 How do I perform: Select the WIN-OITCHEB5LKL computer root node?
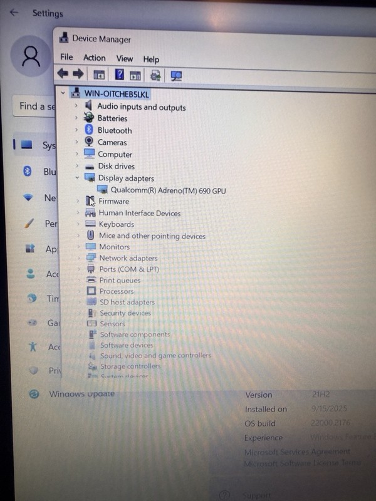coord(117,95)
